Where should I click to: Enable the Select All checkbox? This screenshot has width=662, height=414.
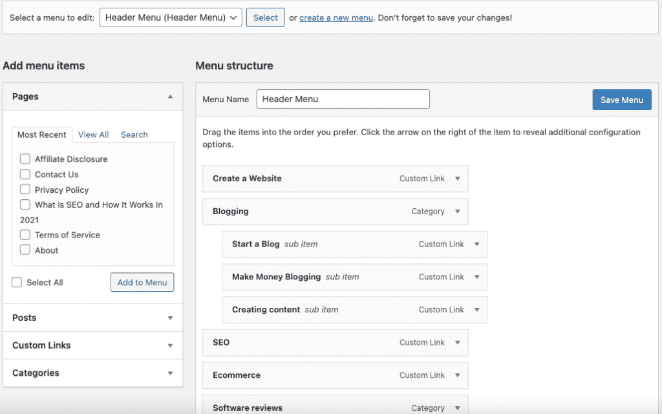click(16, 282)
